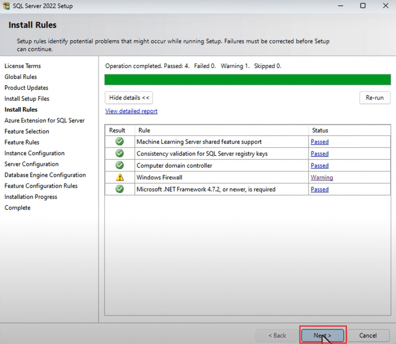This screenshot has width=396, height=344.
Task: Click 'Microsoft .NET Framework 4.7.2' rule text
Action: [206, 189]
